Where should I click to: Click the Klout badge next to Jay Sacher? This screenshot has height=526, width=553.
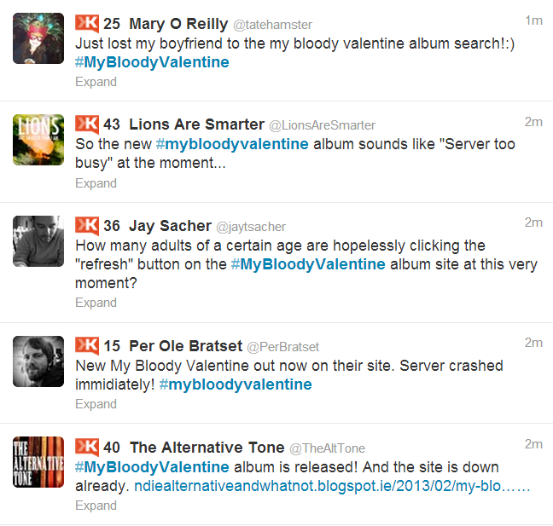(x=87, y=226)
